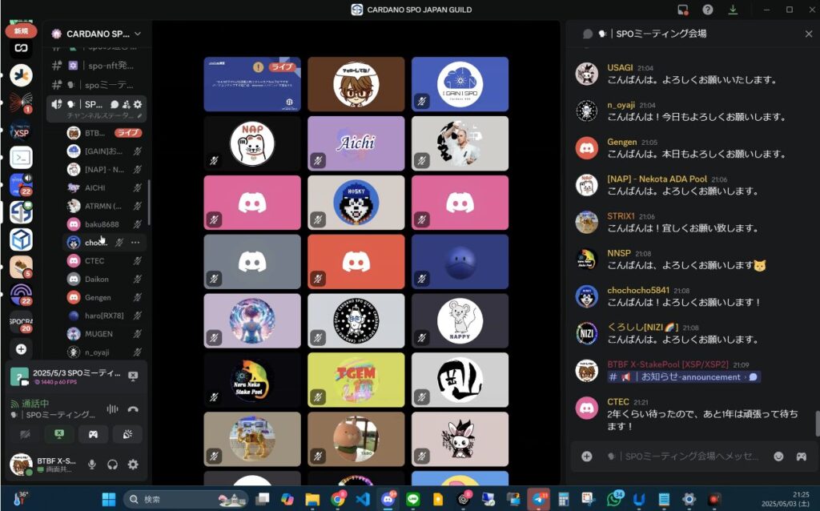Image resolution: width=820 pixels, height=511 pixels.
Task: Select [GAIN] user in voice list
Action: point(104,151)
